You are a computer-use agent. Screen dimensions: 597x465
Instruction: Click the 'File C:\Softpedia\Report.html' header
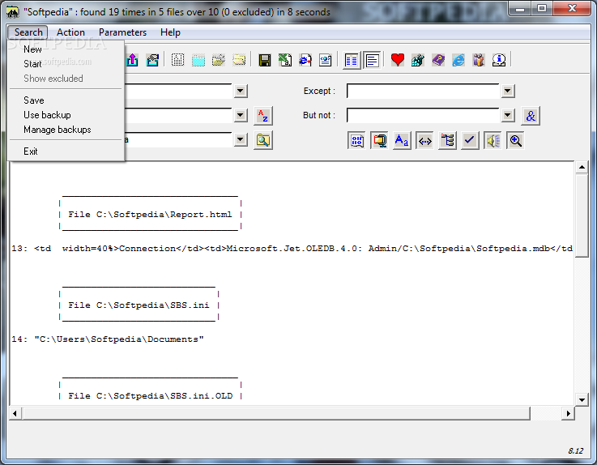coord(150,215)
